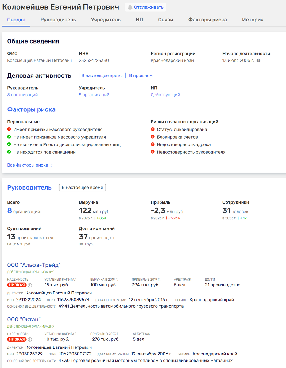
Task: Click the help icon next to 13 июля 2006 г.
Action: pos(258,60)
